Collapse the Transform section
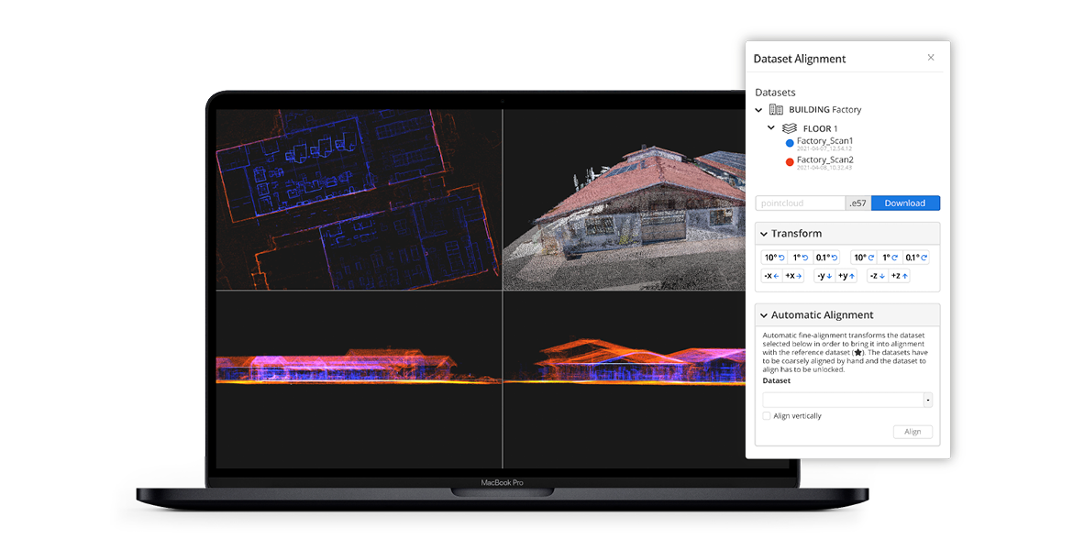The width and height of the screenshot is (1073, 550). (x=763, y=234)
